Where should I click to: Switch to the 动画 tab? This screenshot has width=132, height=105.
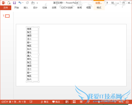[54, 8]
